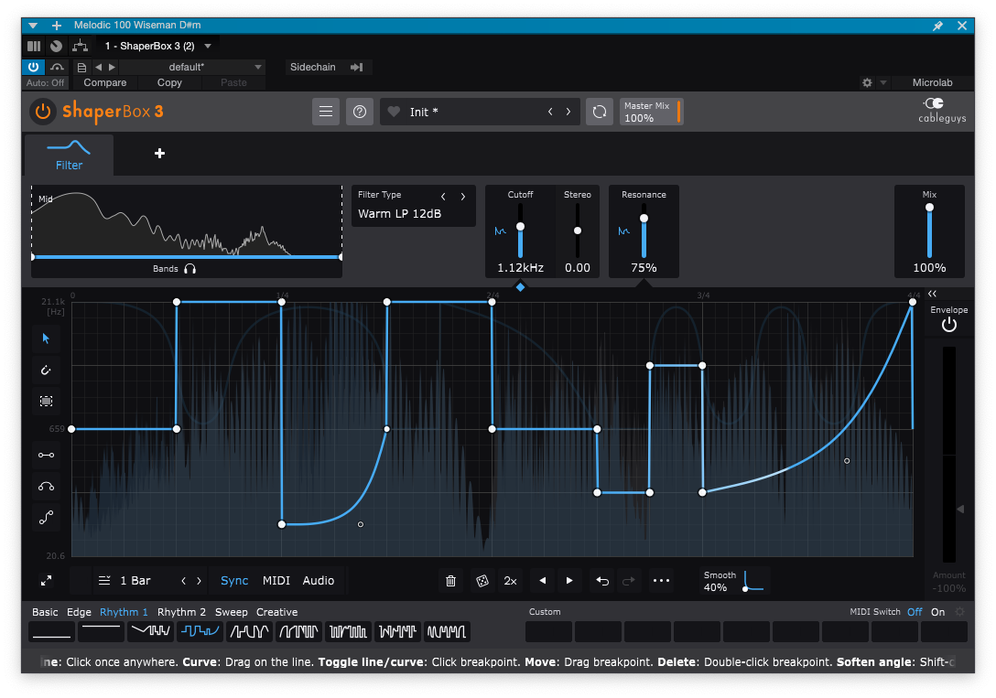Move the Cutoff slider handle

[x=520, y=227]
